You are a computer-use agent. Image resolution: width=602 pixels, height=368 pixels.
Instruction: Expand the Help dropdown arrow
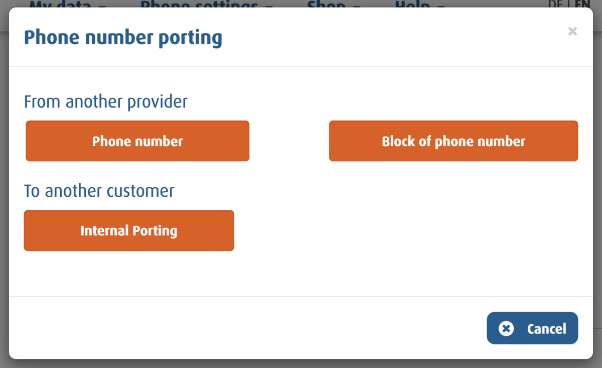(x=441, y=6)
